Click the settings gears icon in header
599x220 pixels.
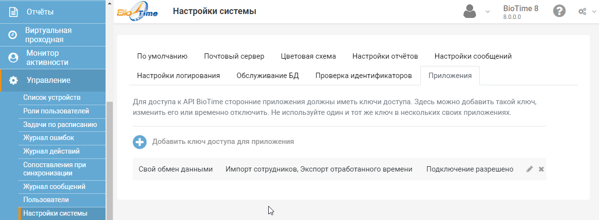click(x=583, y=12)
